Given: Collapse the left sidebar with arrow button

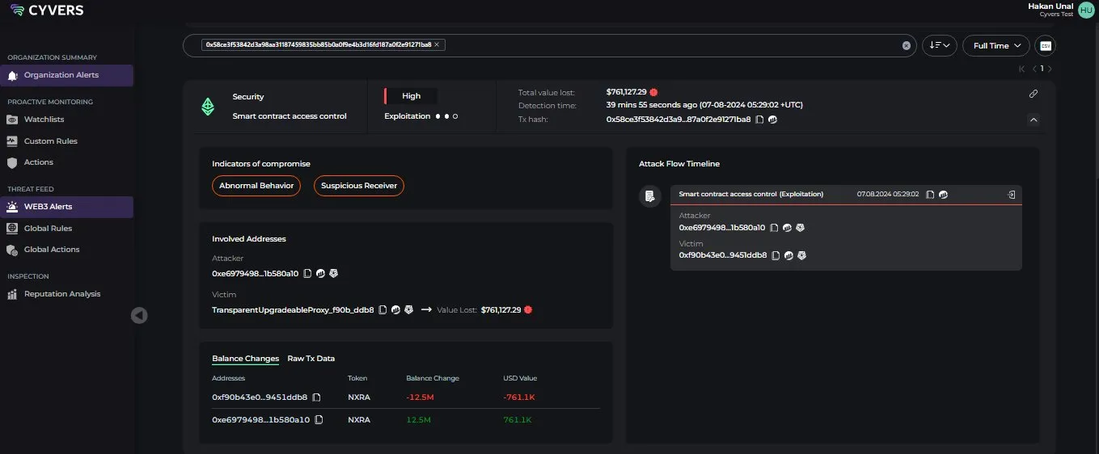Looking at the screenshot, I should (x=139, y=316).
